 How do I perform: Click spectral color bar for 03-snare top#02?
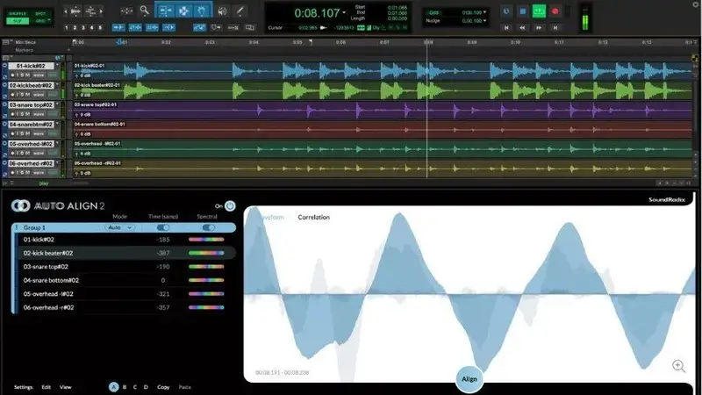point(206,267)
